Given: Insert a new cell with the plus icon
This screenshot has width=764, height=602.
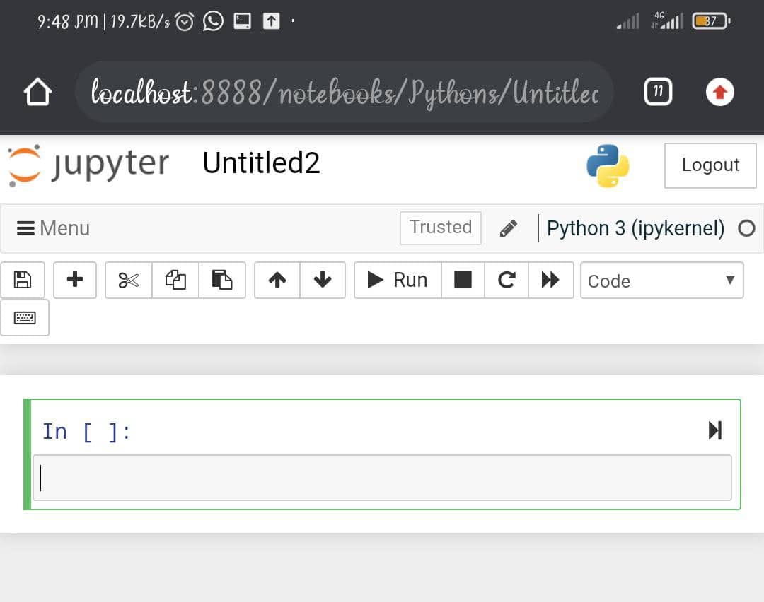Looking at the screenshot, I should click(x=74, y=280).
